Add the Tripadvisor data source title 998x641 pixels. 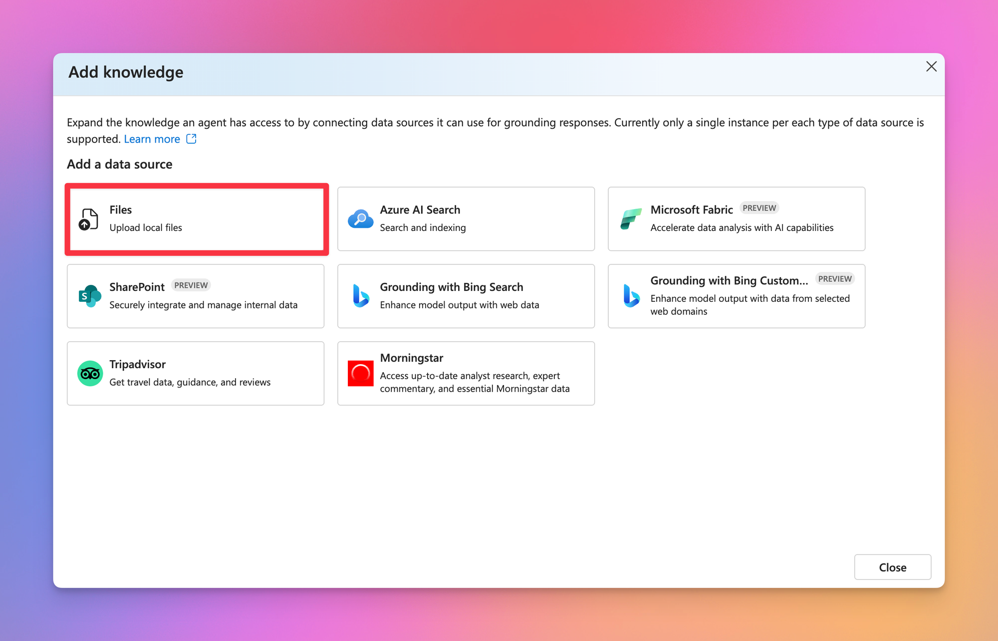(x=137, y=365)
